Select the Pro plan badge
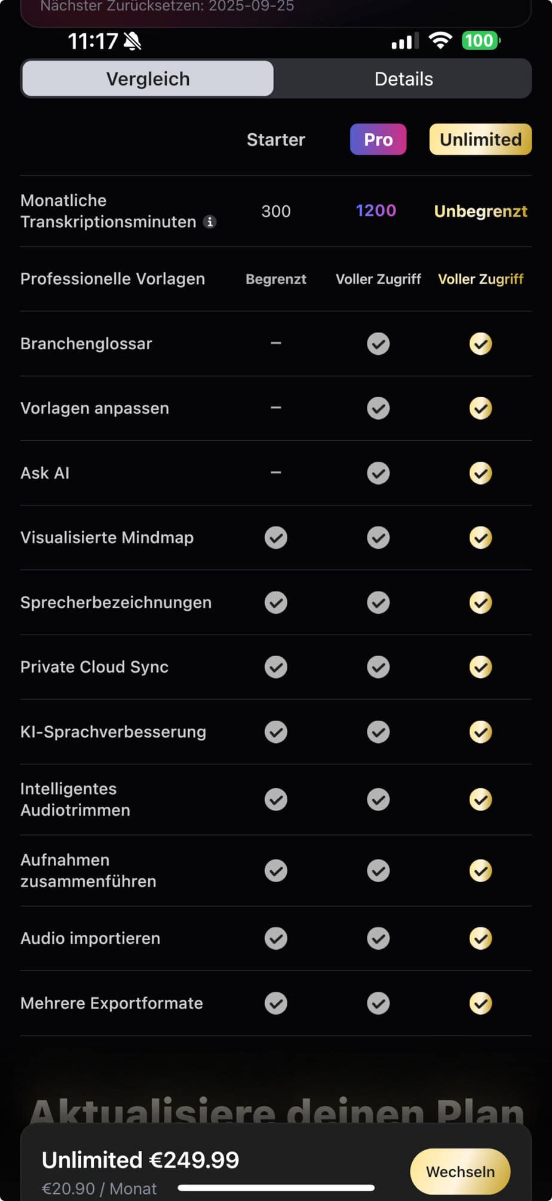The image size is (552, 1201). pos(378,139)
